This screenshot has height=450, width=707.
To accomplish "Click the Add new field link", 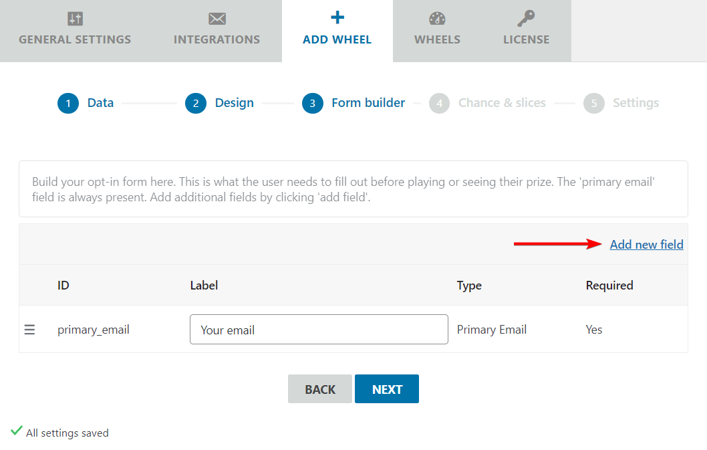I will tap(647, 244).
